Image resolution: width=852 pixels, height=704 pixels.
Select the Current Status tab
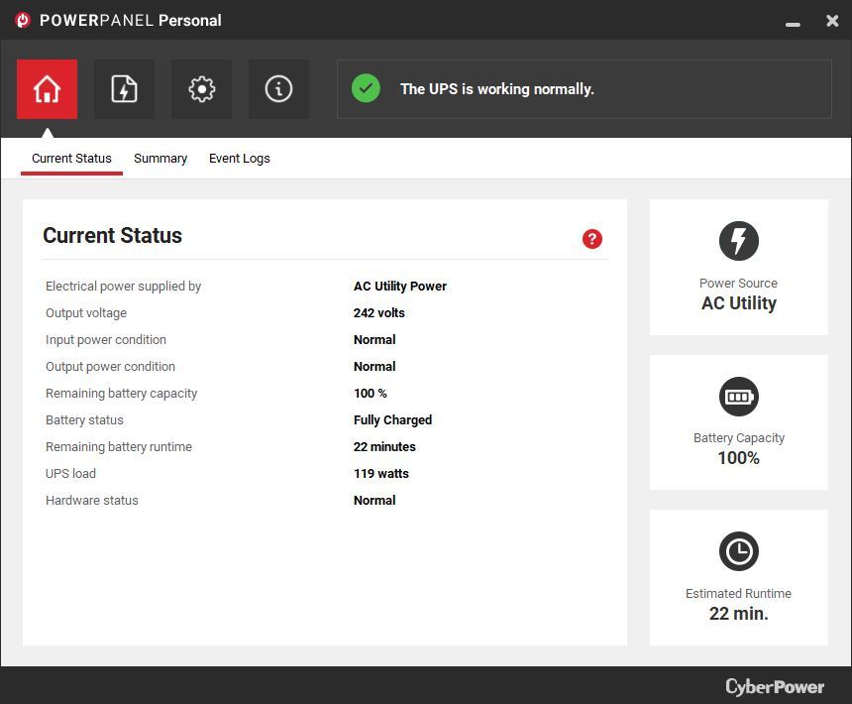click(71, 159)
